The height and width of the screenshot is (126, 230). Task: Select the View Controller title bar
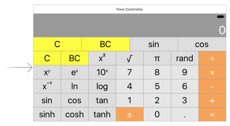(130, 9)
